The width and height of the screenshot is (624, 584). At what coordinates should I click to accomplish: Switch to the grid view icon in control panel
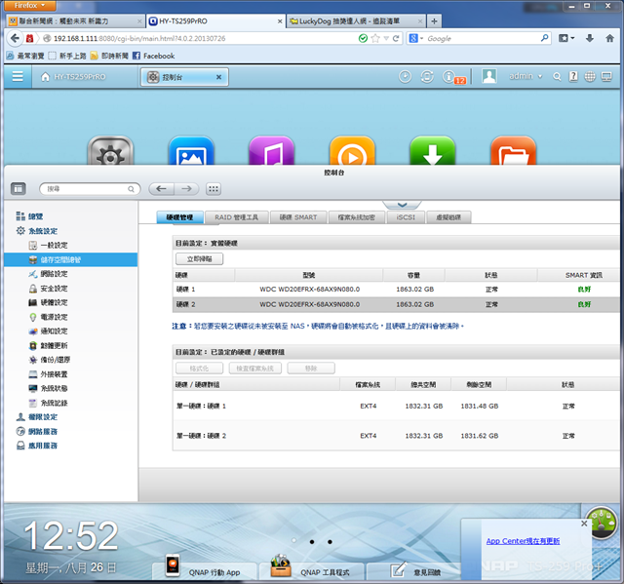point(214,188)
